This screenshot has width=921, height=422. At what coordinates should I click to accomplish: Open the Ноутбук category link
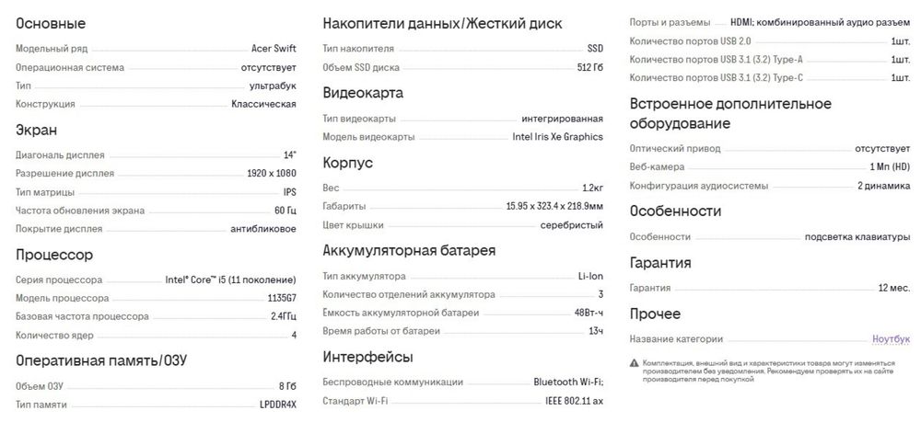click(891, 338)
